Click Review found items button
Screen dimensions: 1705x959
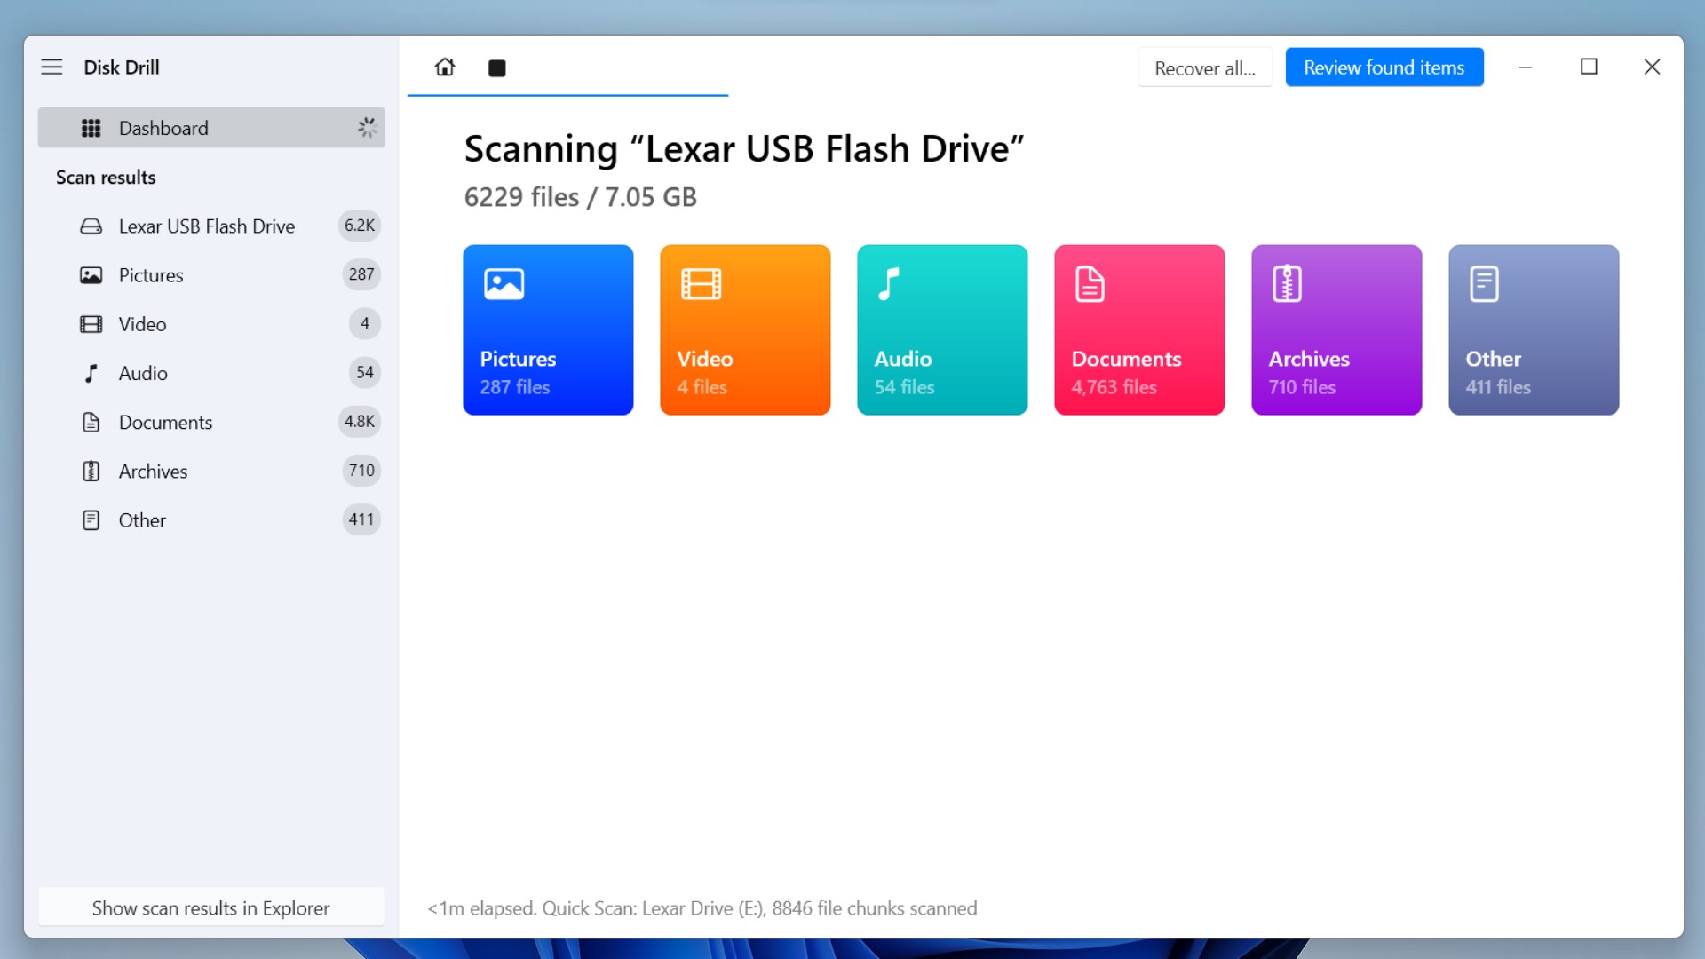click(1385, 67)
